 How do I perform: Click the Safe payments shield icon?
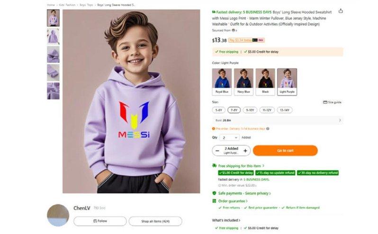214,193
